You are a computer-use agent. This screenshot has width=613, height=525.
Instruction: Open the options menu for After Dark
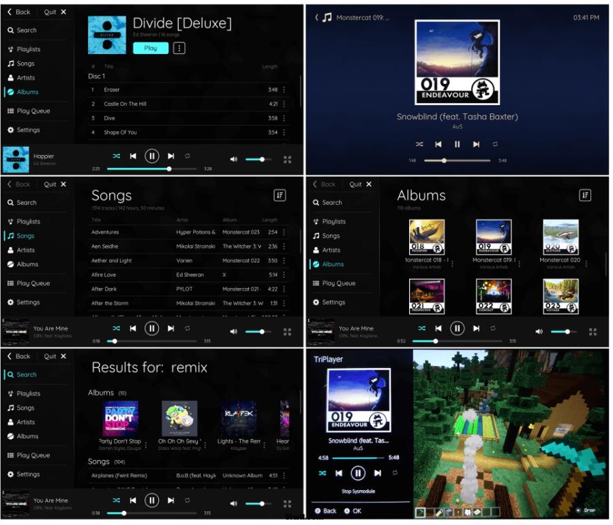pos(284,289)
